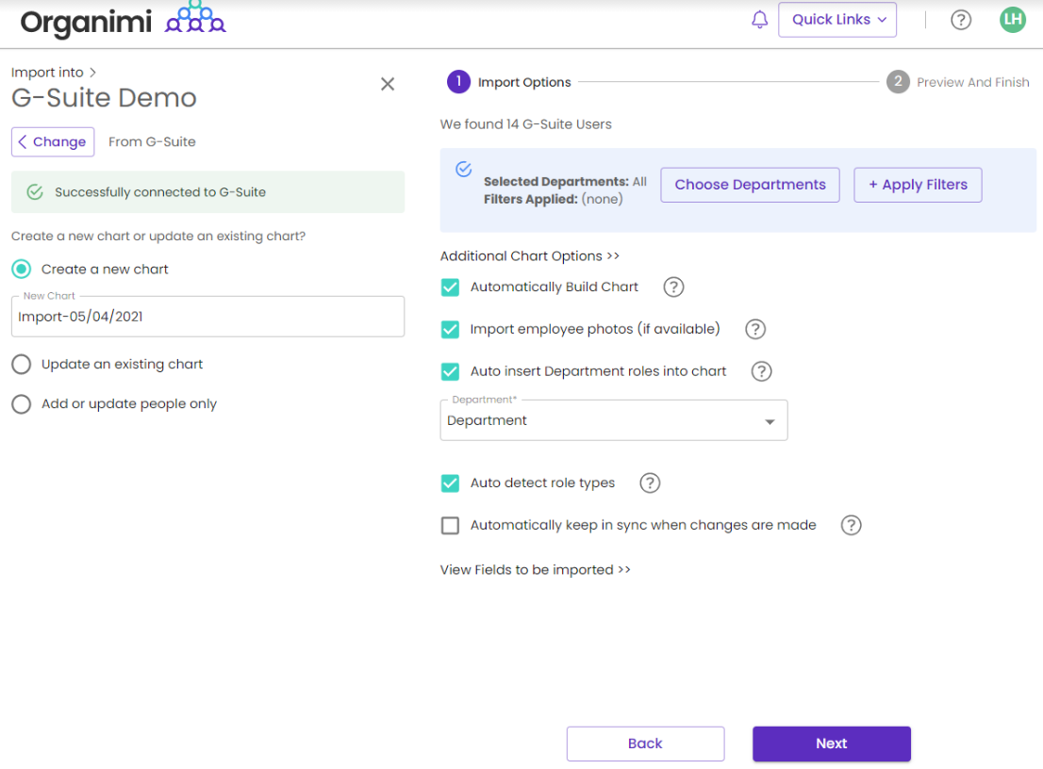
Task: Show help for Import employee photos
Action: pos(754,330)
